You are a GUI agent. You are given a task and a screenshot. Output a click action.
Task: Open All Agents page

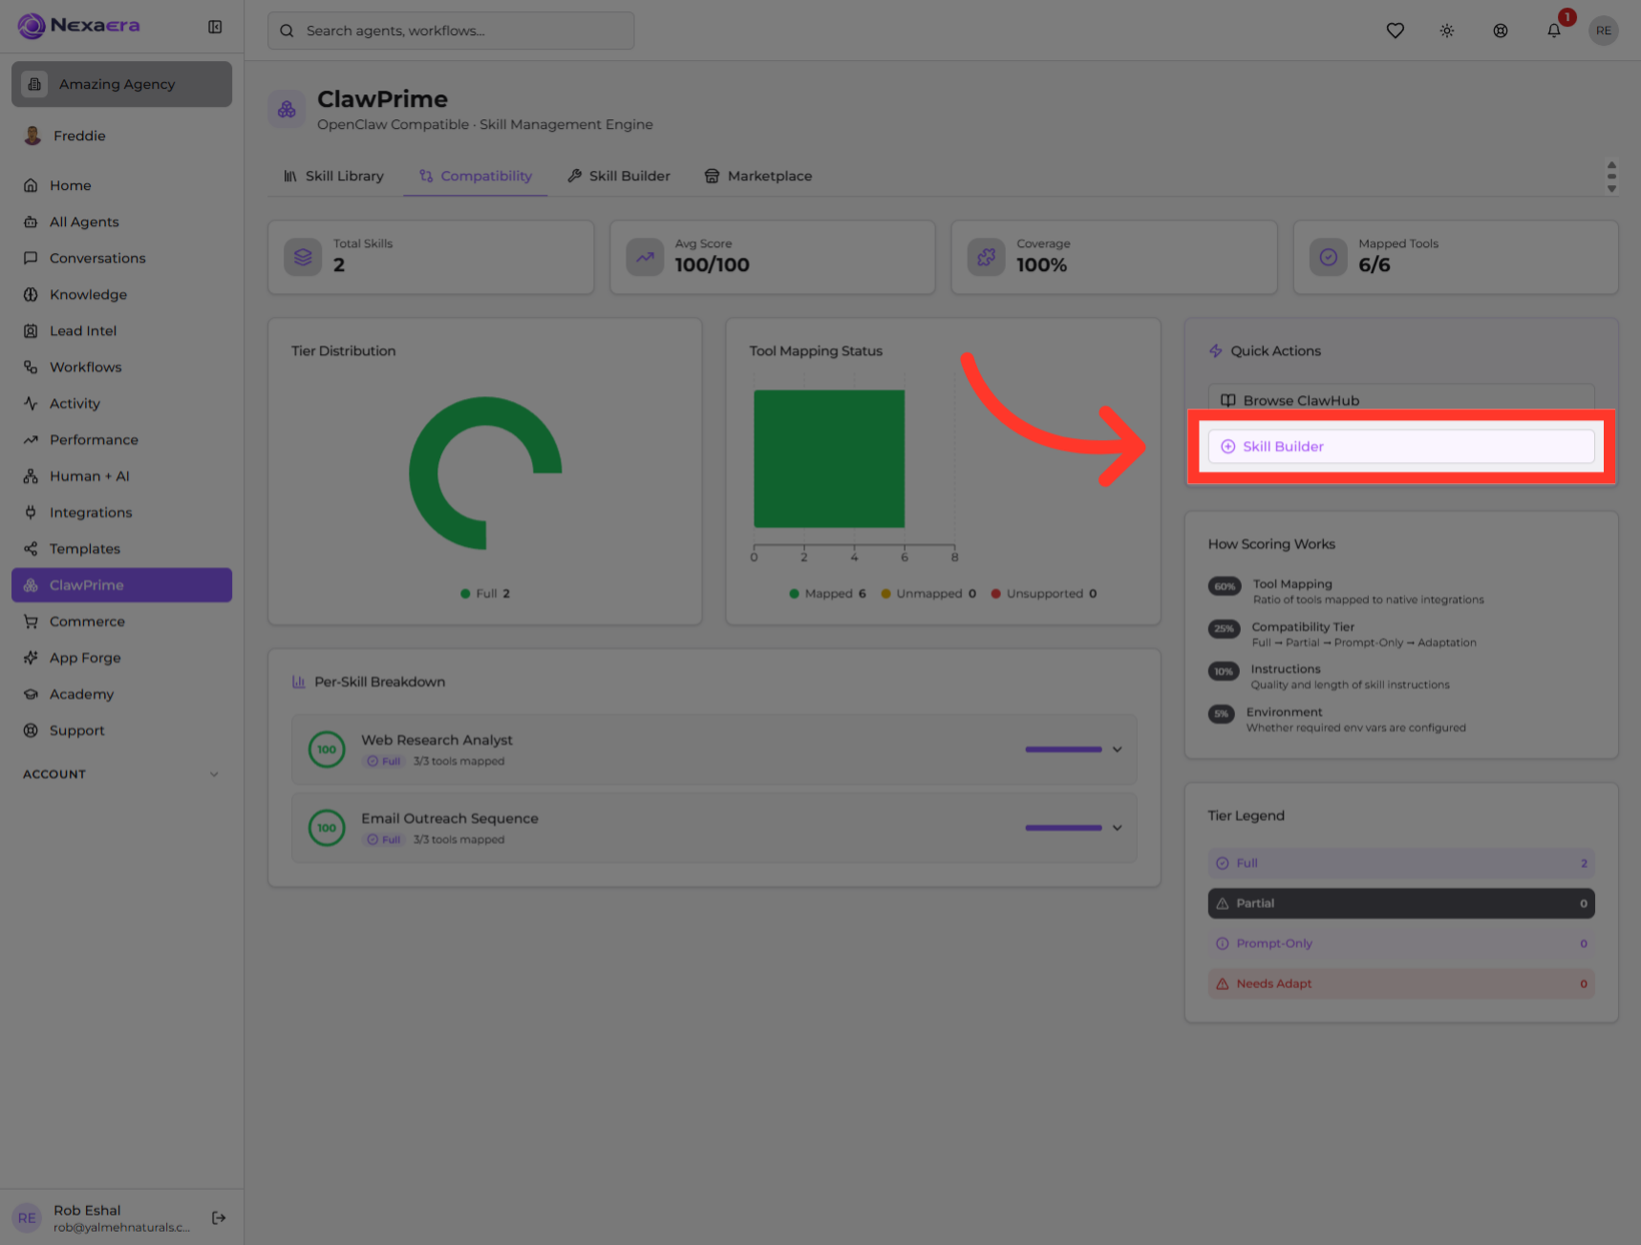pos(122,222)
